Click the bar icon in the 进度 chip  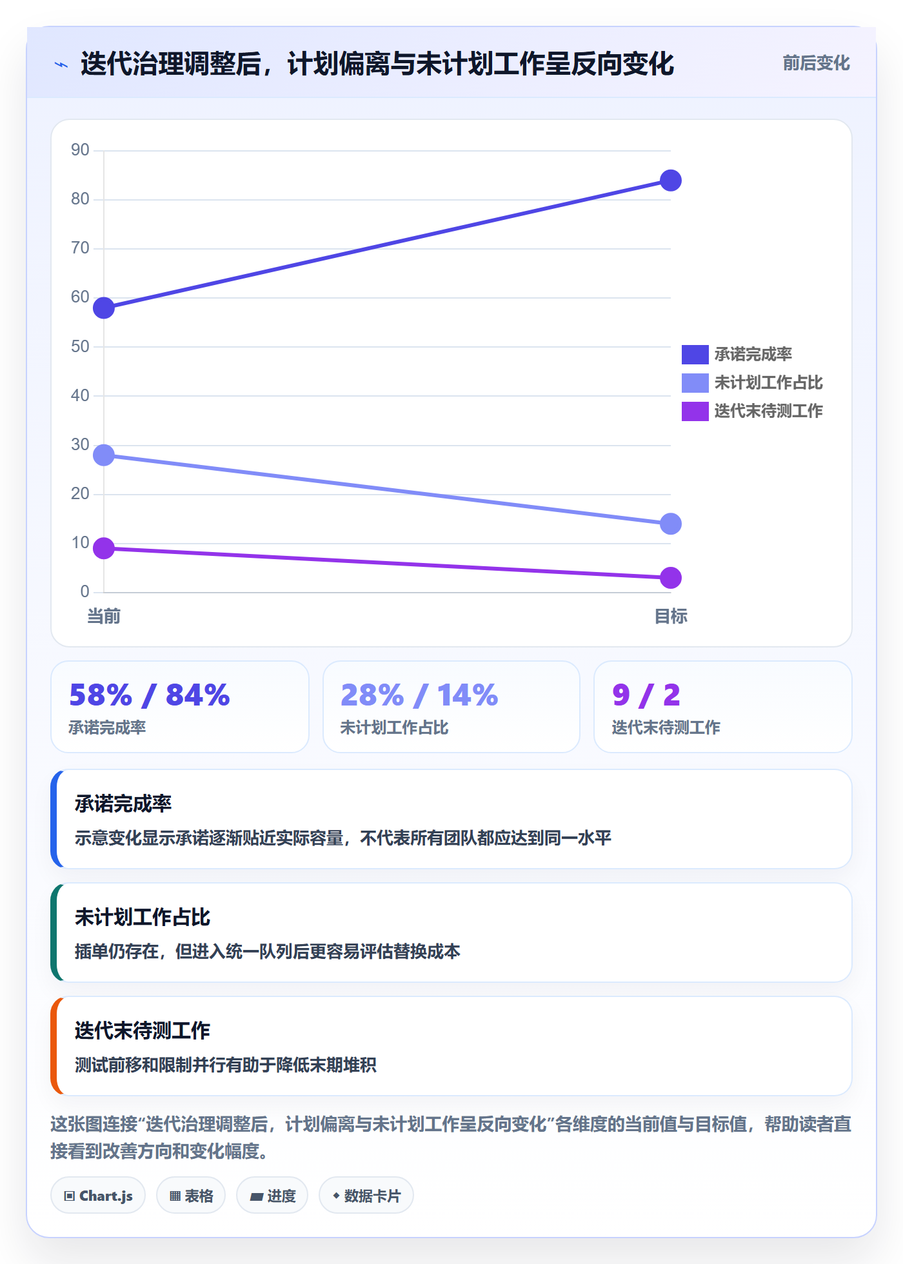(x=257, y=1197)
